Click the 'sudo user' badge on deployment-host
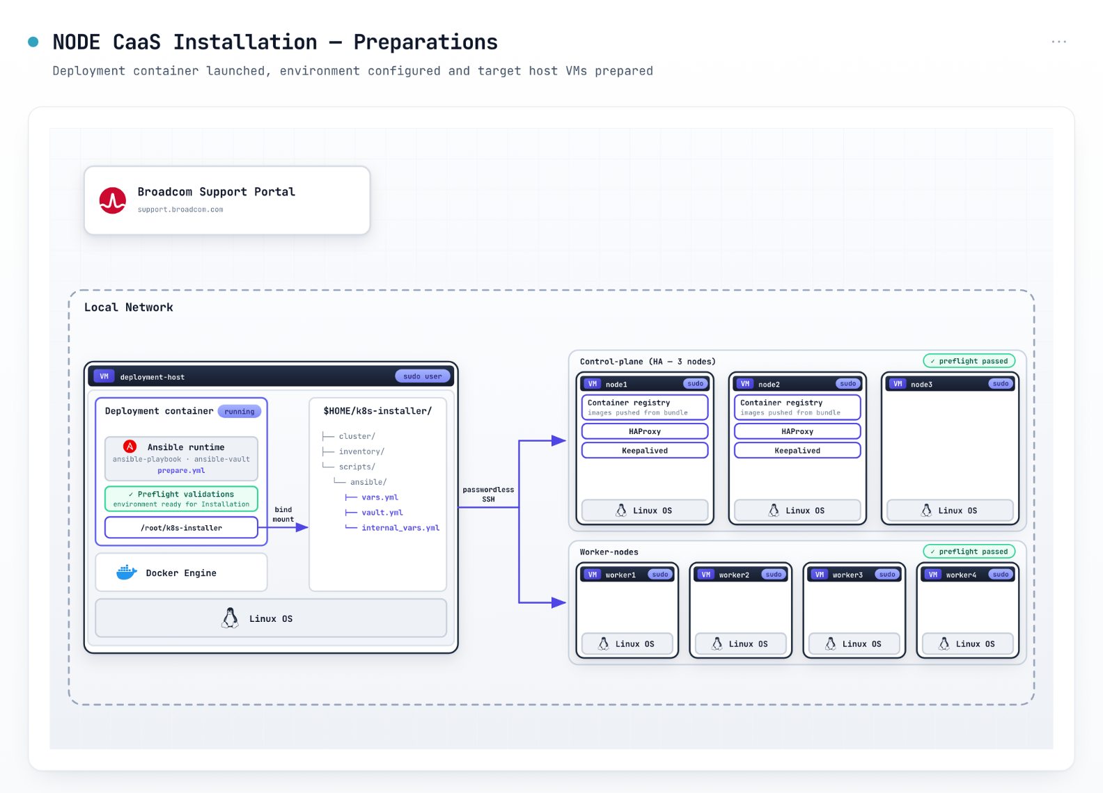Image resolution: width=1103 pixels, height=793 pixels. [x=423, y=376]
